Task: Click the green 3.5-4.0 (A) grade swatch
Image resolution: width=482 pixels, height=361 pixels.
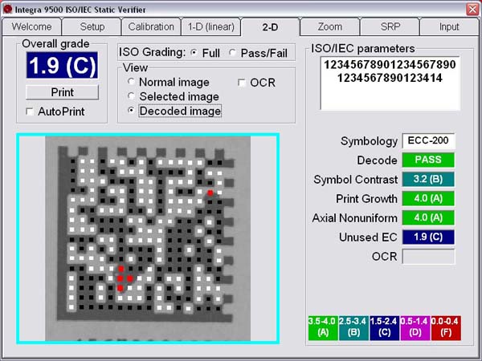Action: (322, 327)
